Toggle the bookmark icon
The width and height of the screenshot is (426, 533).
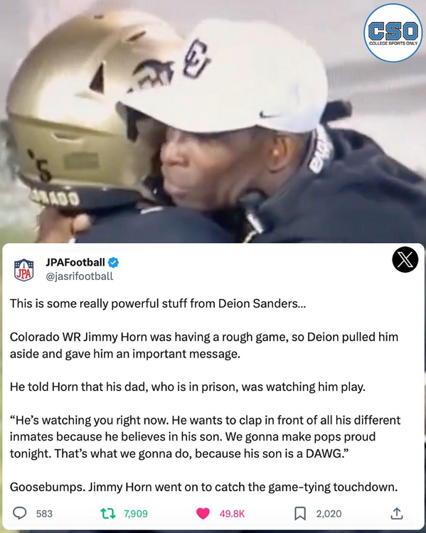pos(300,513)
